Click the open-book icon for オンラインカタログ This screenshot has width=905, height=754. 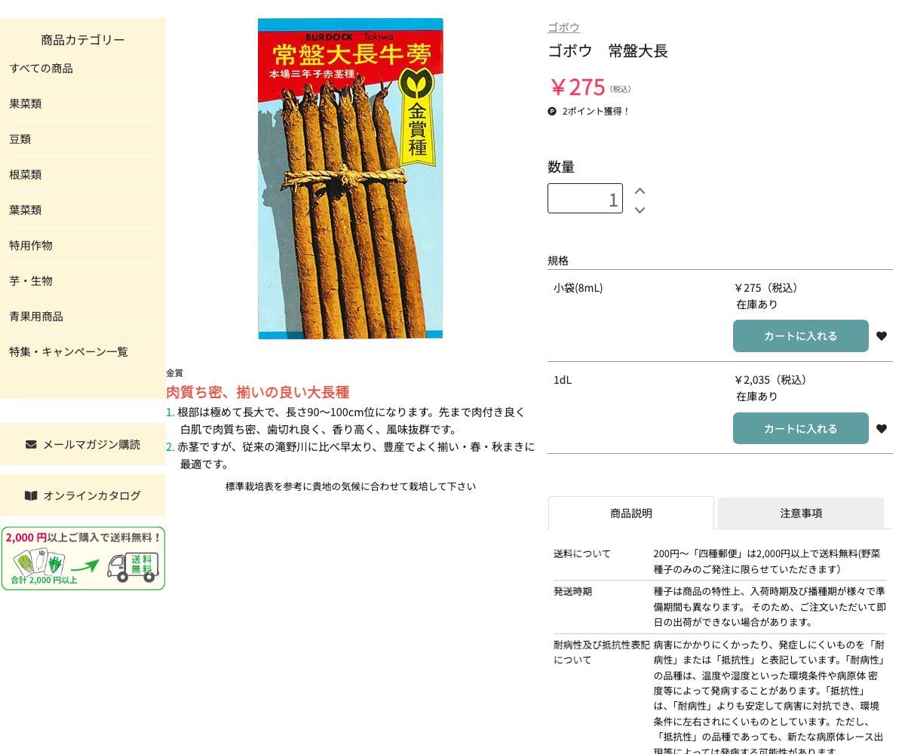click(30, 495)
